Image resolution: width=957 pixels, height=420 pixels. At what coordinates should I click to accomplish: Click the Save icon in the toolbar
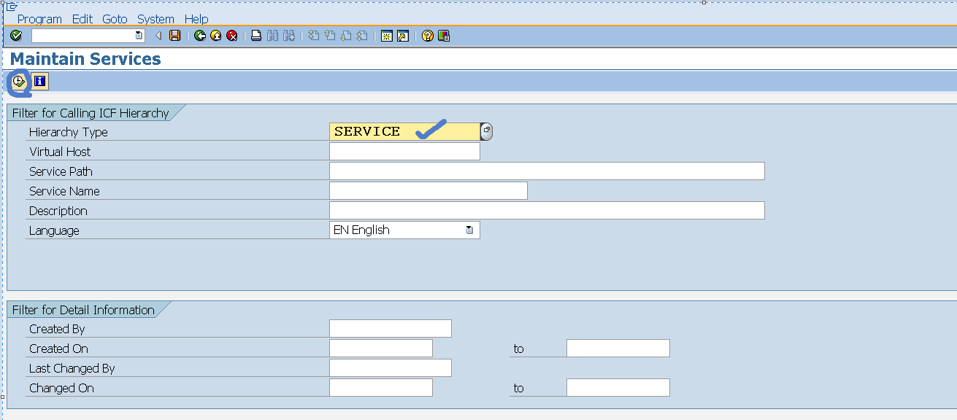[x=175, y=35]
